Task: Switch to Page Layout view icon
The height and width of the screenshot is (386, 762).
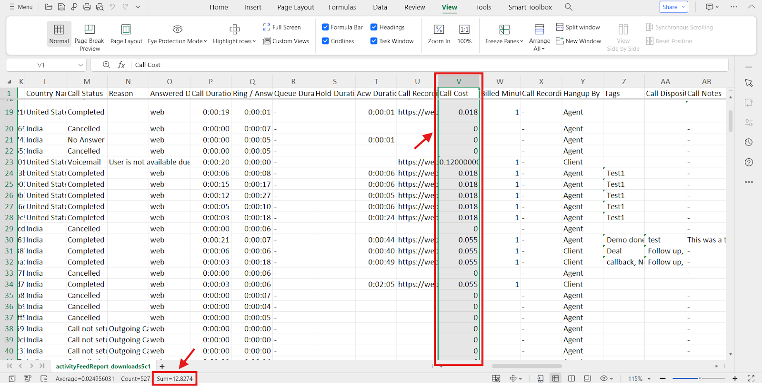Action: (x=126, y=34)
